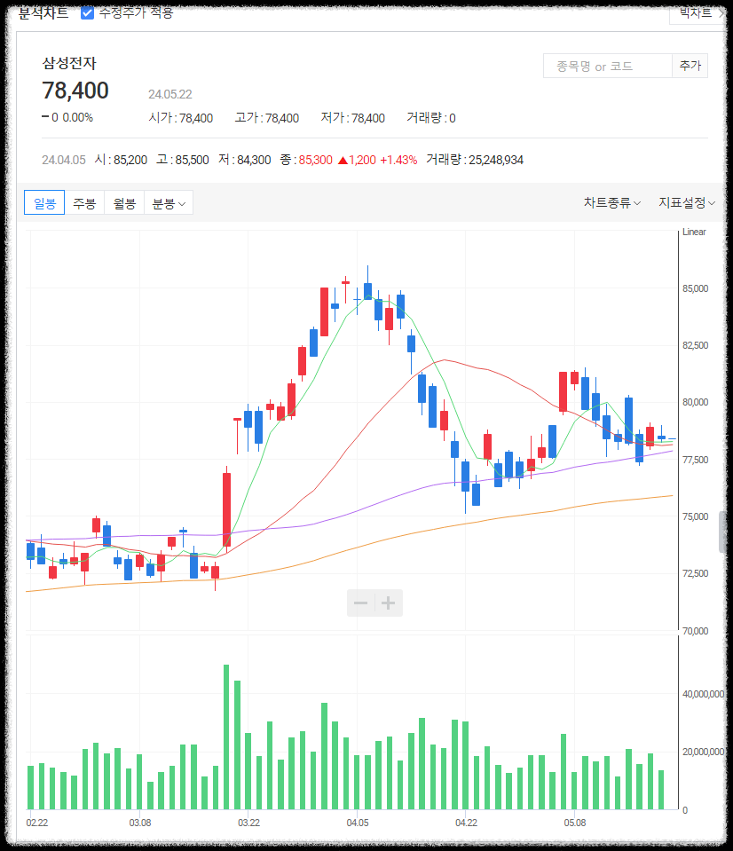This screenshot has height=851, width=733.
Task: Click the right-edge panel handle
Action: [x=722, y=532]
